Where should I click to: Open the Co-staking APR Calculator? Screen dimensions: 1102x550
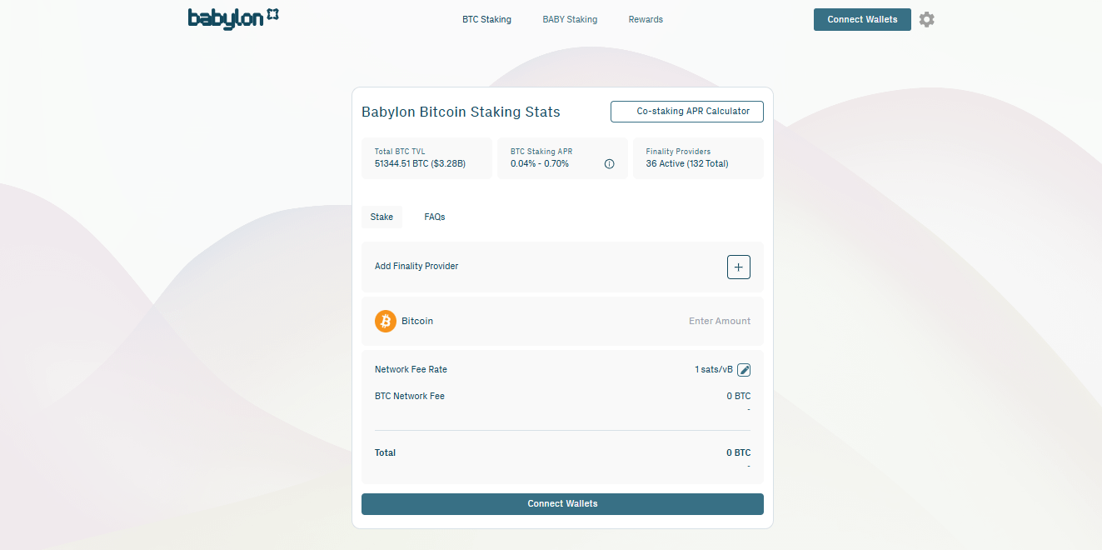pos(687,112)
